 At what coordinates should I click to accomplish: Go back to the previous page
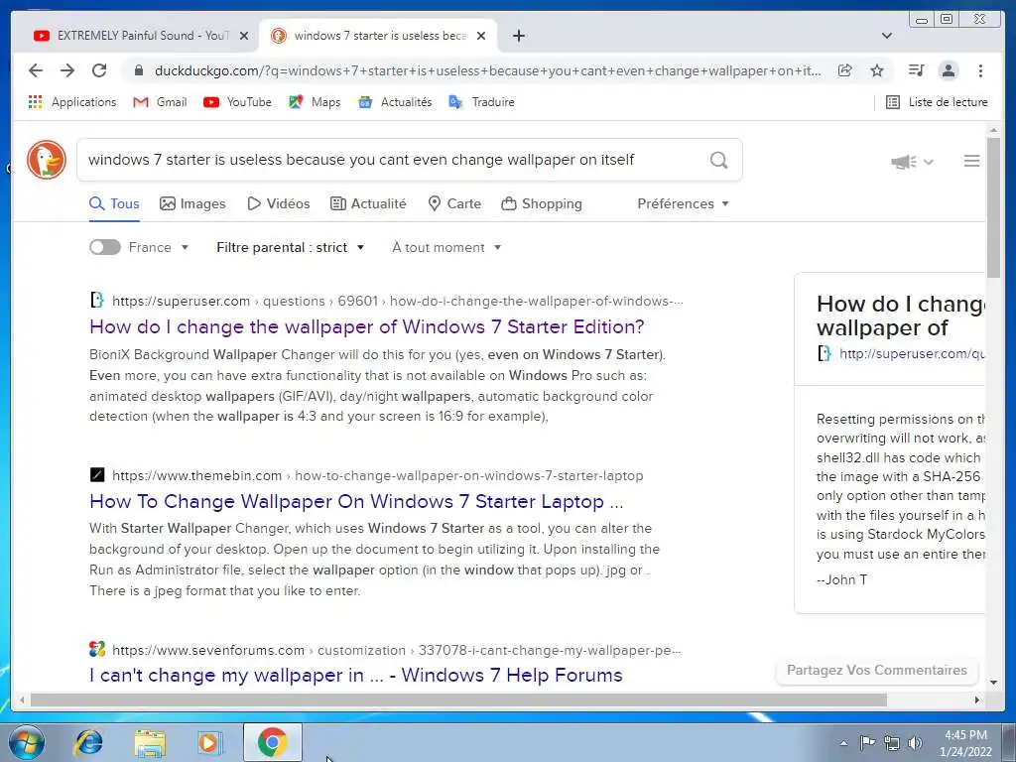[36, 70]
